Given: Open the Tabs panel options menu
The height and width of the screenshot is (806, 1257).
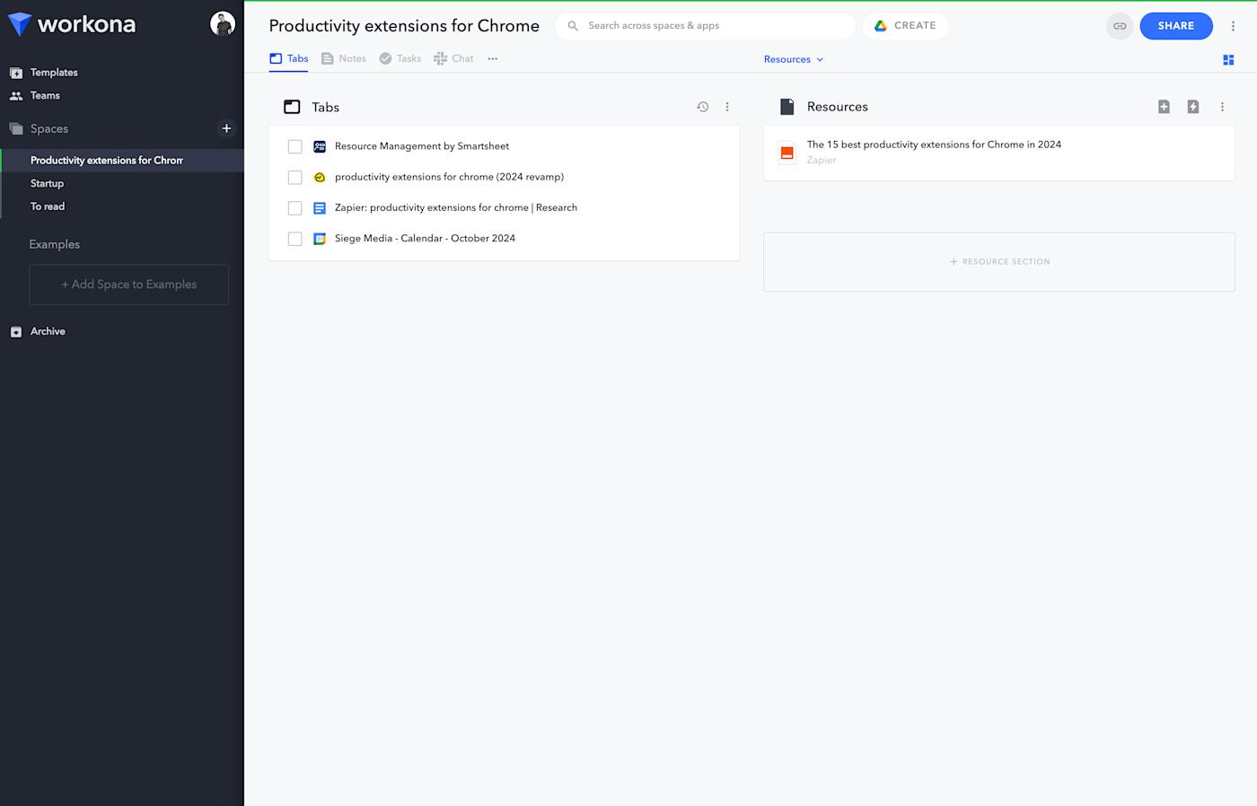Looking at the screenshot, I should click(727, 107).
